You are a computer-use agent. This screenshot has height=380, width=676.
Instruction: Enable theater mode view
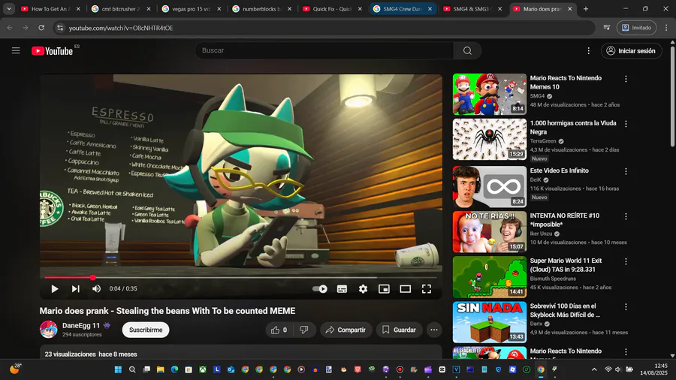[406, 288]
